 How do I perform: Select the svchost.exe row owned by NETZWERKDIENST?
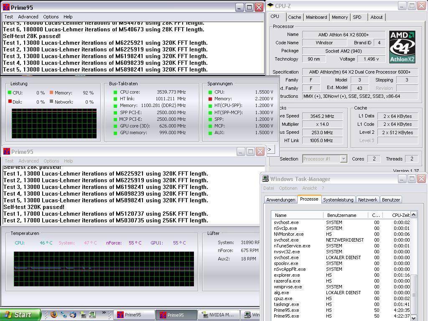pos(341,240)
